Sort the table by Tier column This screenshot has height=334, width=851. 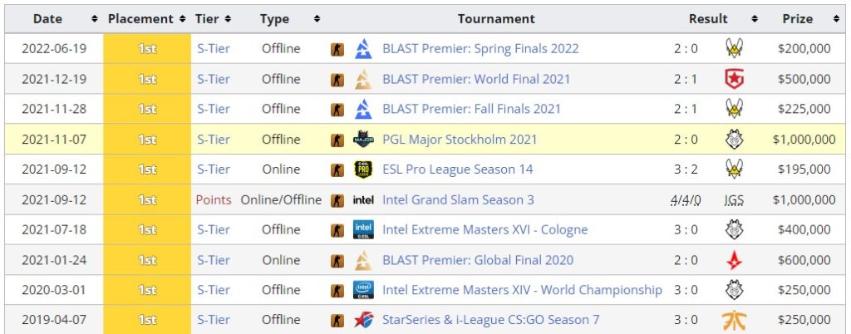[228, 19]
